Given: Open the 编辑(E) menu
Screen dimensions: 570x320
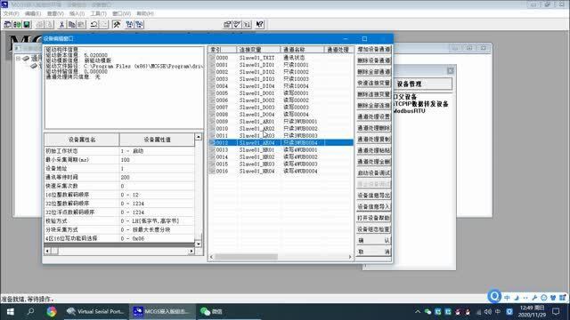Looking at the screenshot, I should [x=33, y=13].
